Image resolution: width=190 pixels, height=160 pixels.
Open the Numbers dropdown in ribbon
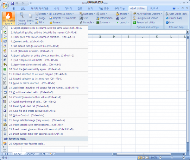point(87,14)
